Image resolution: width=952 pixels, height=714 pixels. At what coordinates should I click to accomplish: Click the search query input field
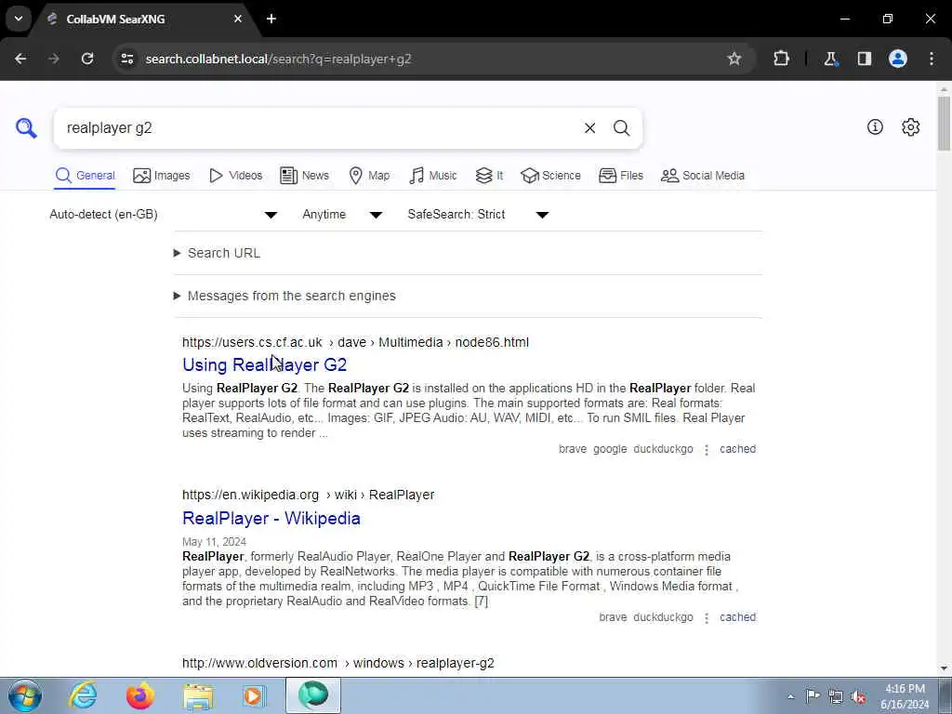[x=319, y=128]
